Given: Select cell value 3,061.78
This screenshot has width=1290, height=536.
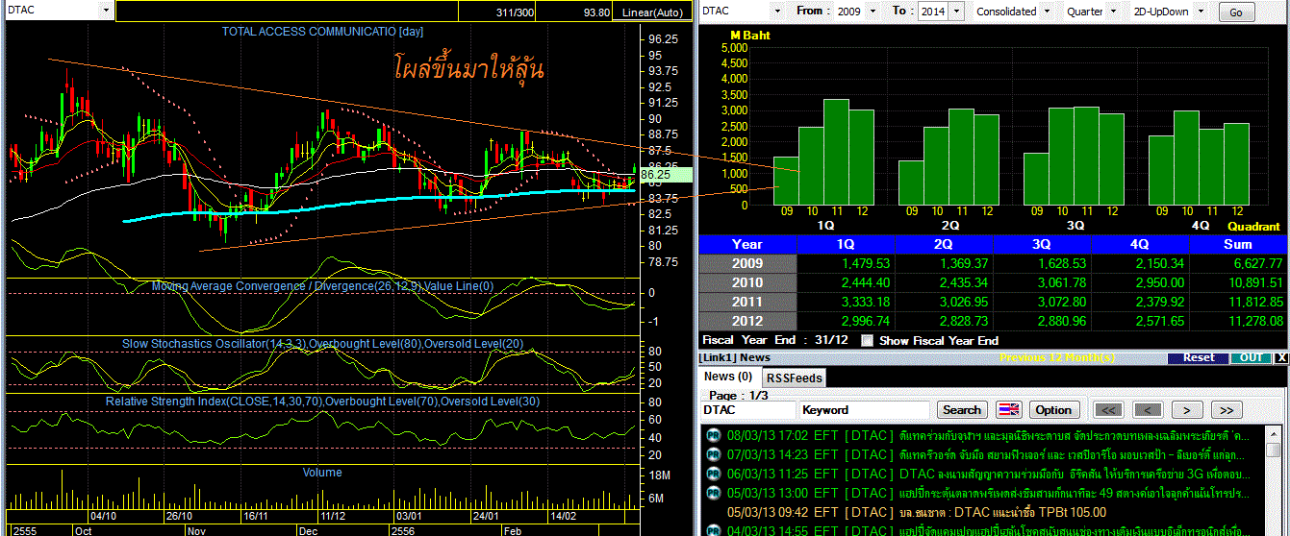Looking at the screenshot, I should [1060, 282].
